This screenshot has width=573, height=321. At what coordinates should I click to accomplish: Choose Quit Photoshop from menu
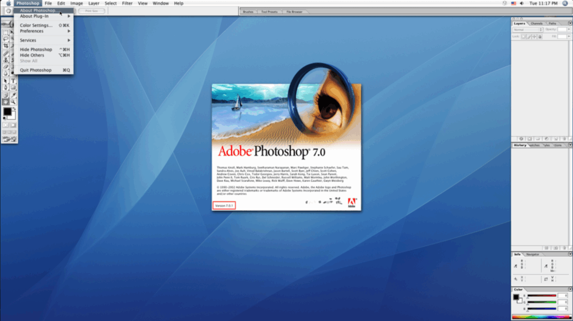tap(44, 70)
